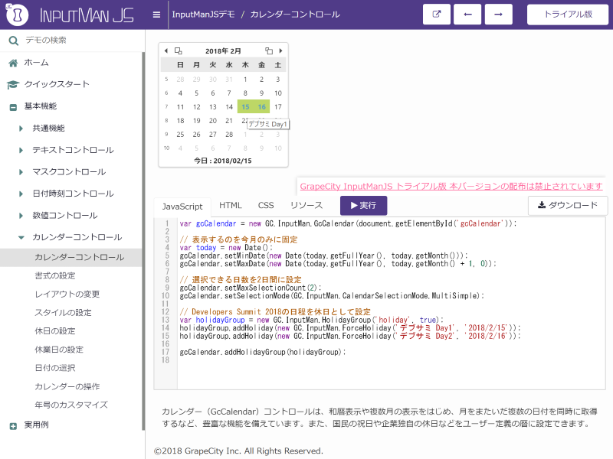Click the sidebar vertical scrollbar
The width and height of the screenshot is (613, 459).
tap(143, 241)
